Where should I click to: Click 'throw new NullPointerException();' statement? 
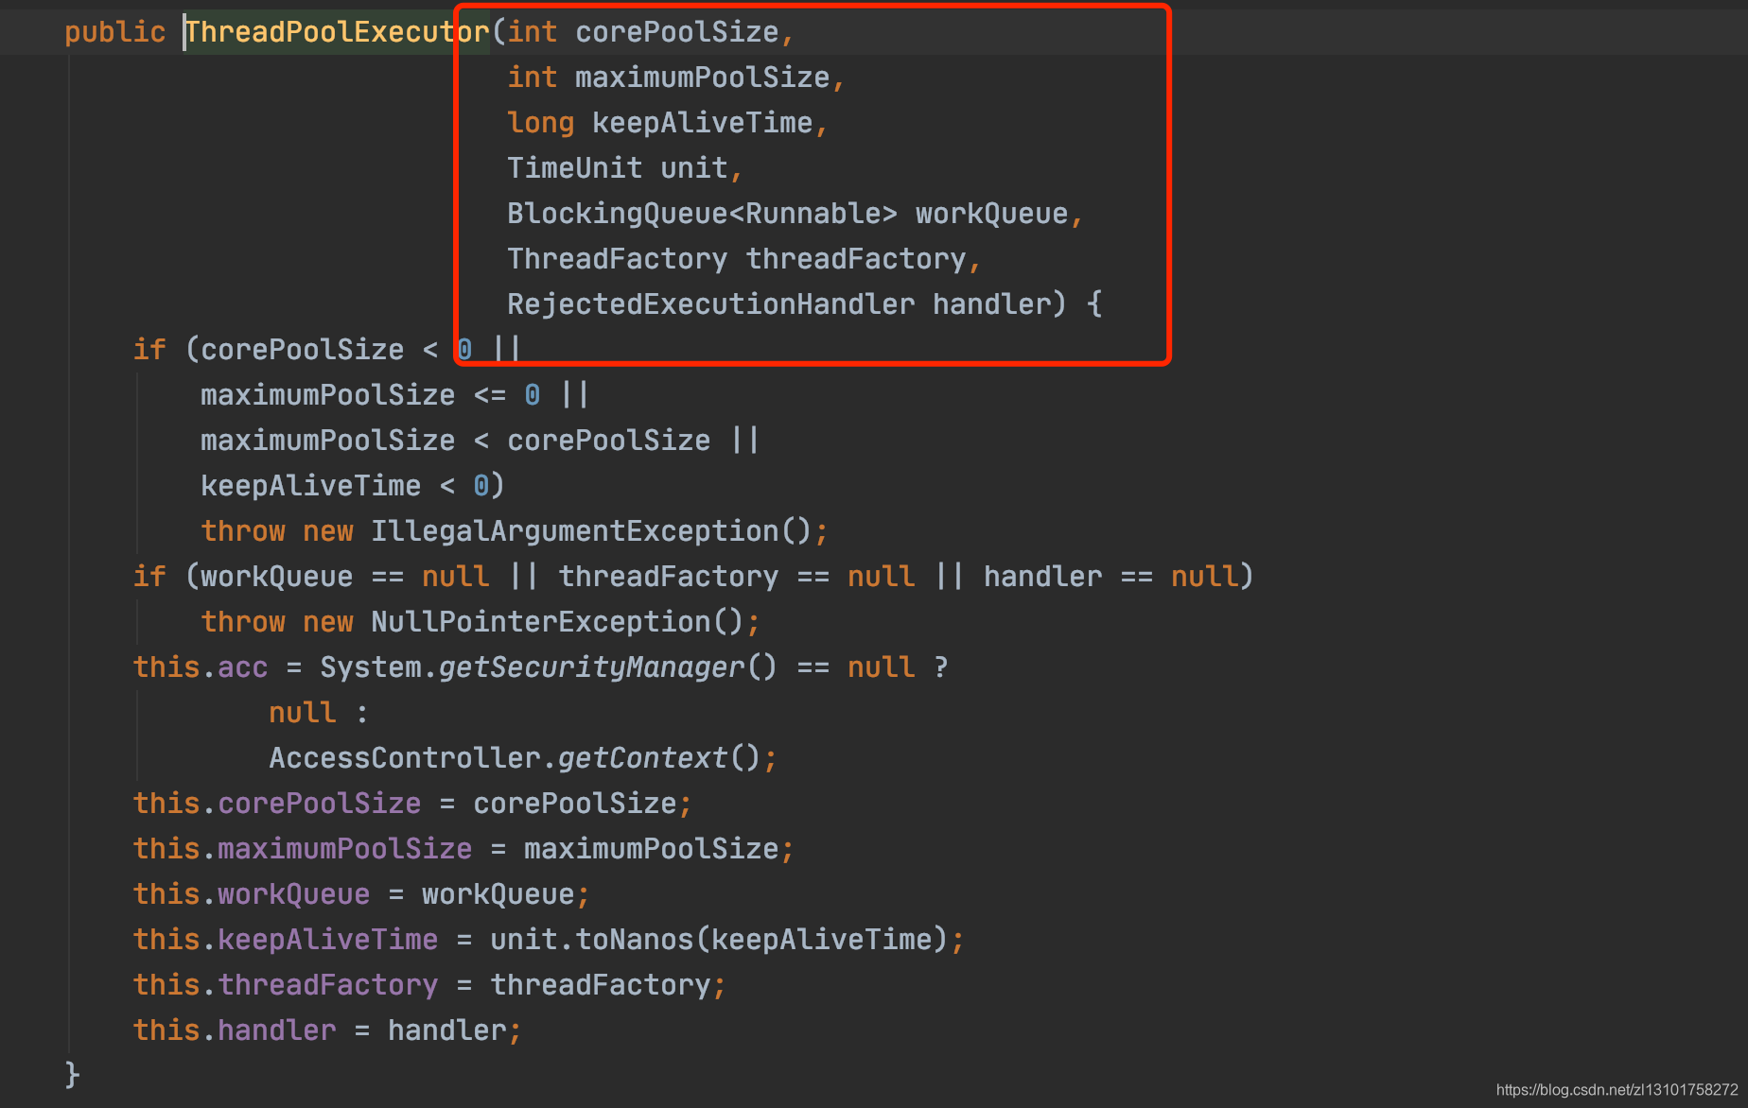[481, 622]
